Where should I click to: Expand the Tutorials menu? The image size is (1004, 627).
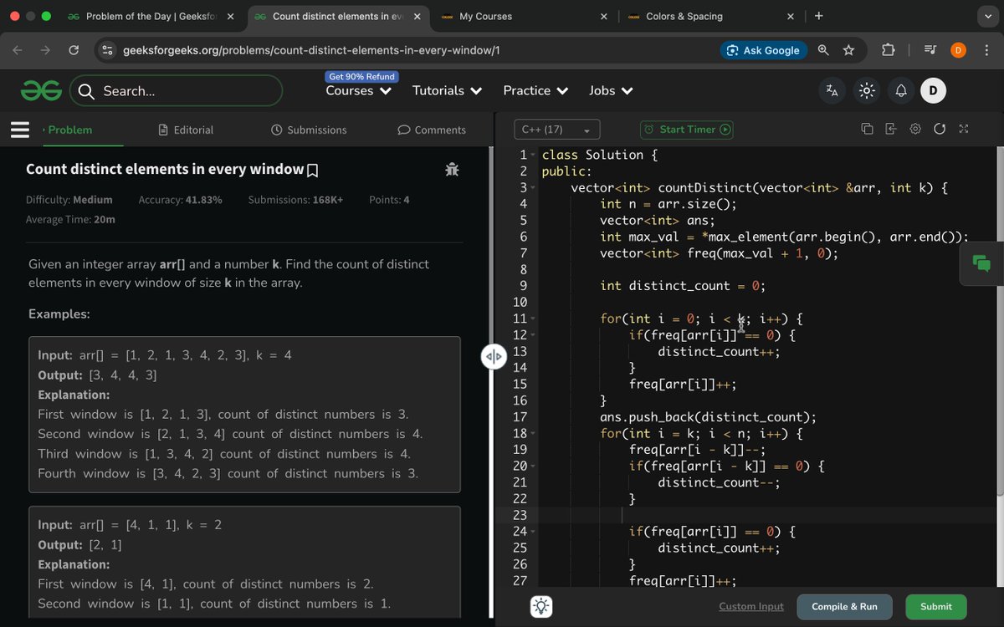click(x=447, y=91)
